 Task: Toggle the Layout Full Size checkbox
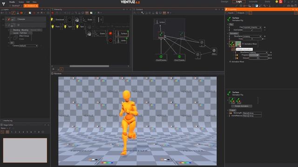[11, 33]
